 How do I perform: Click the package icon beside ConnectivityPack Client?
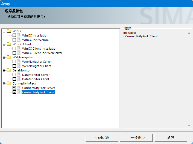(19, 92)
